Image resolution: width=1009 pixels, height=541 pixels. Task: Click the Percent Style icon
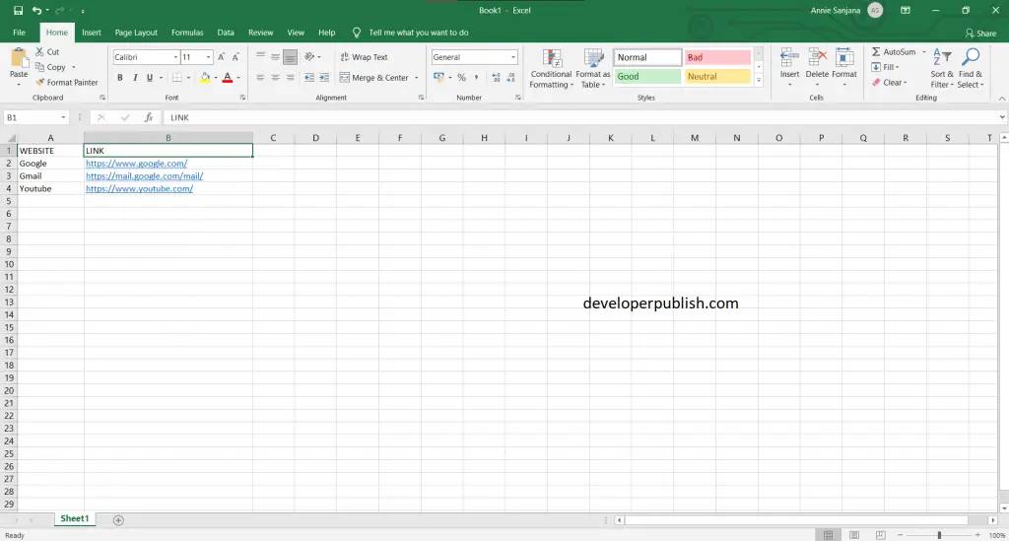pyautogui.click(x=461, y=78)
